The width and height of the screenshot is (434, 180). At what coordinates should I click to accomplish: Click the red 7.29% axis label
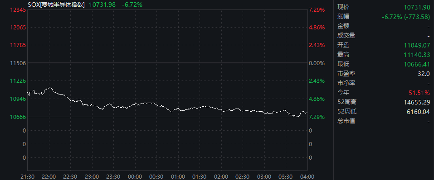coord(317,10)
